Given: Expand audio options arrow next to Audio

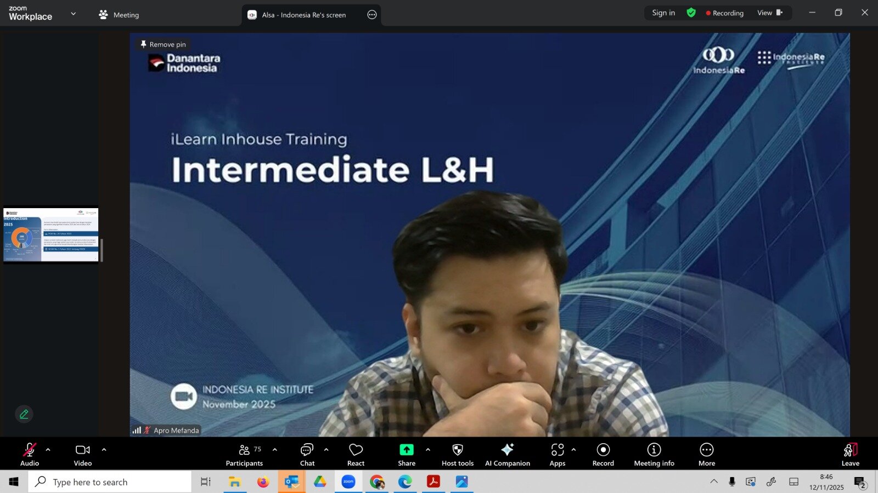Looking at the screenshot, I should [48, 450].
